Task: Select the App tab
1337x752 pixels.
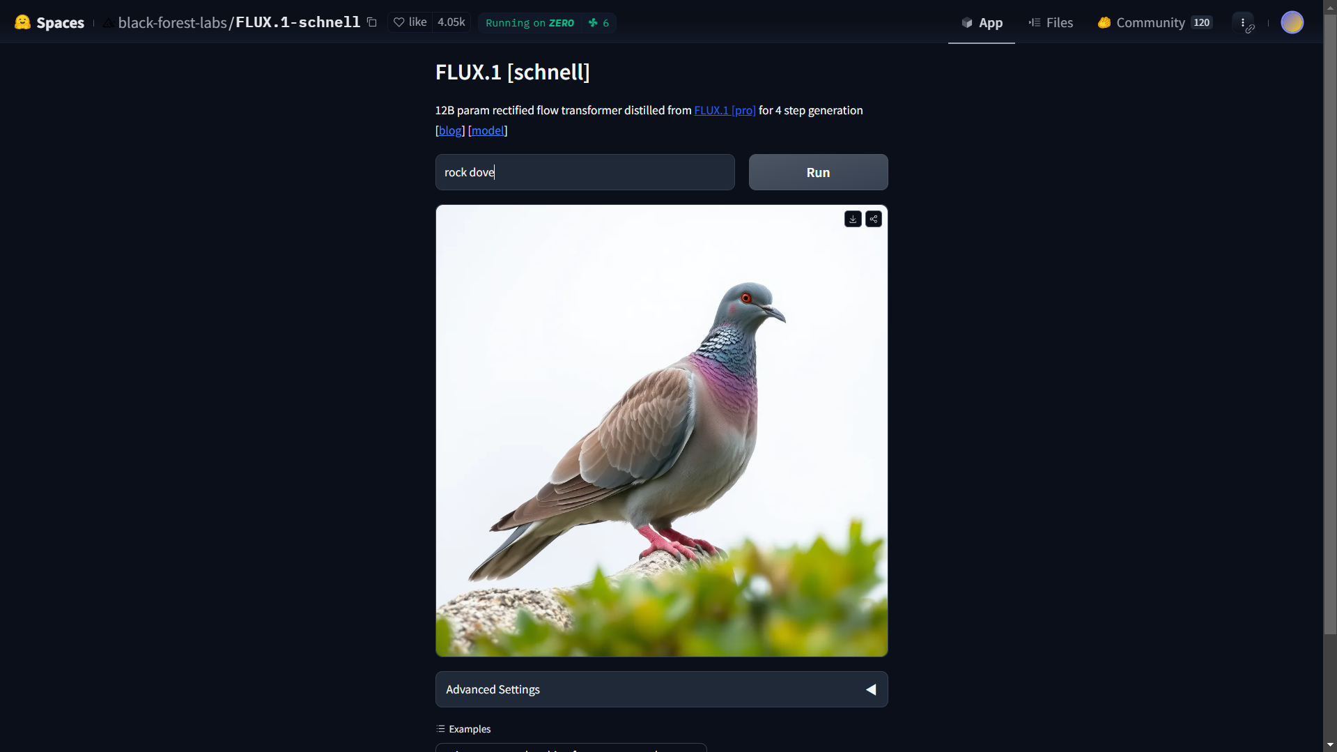Action: click(982, 22)
